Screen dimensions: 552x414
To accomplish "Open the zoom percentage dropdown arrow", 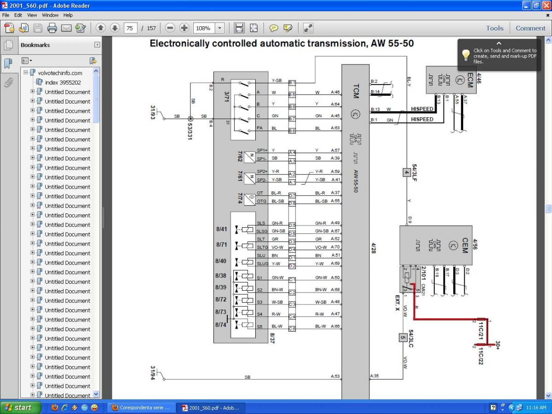I will pyautogui.click(x=219, y=28).
